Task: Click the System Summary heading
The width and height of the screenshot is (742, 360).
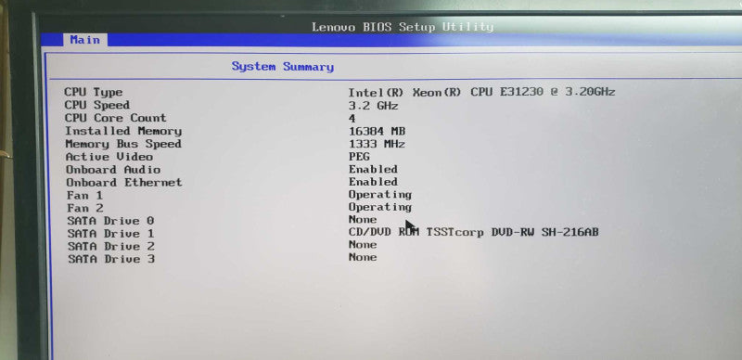Action: (x=283, y=67)
